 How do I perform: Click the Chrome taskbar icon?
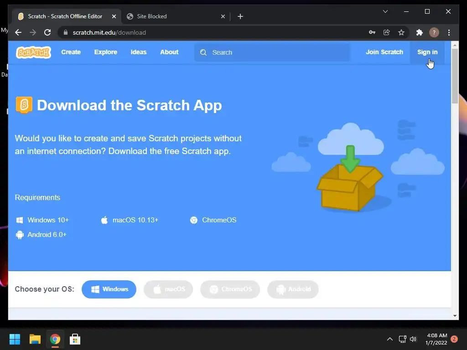(x=55, y=339)
